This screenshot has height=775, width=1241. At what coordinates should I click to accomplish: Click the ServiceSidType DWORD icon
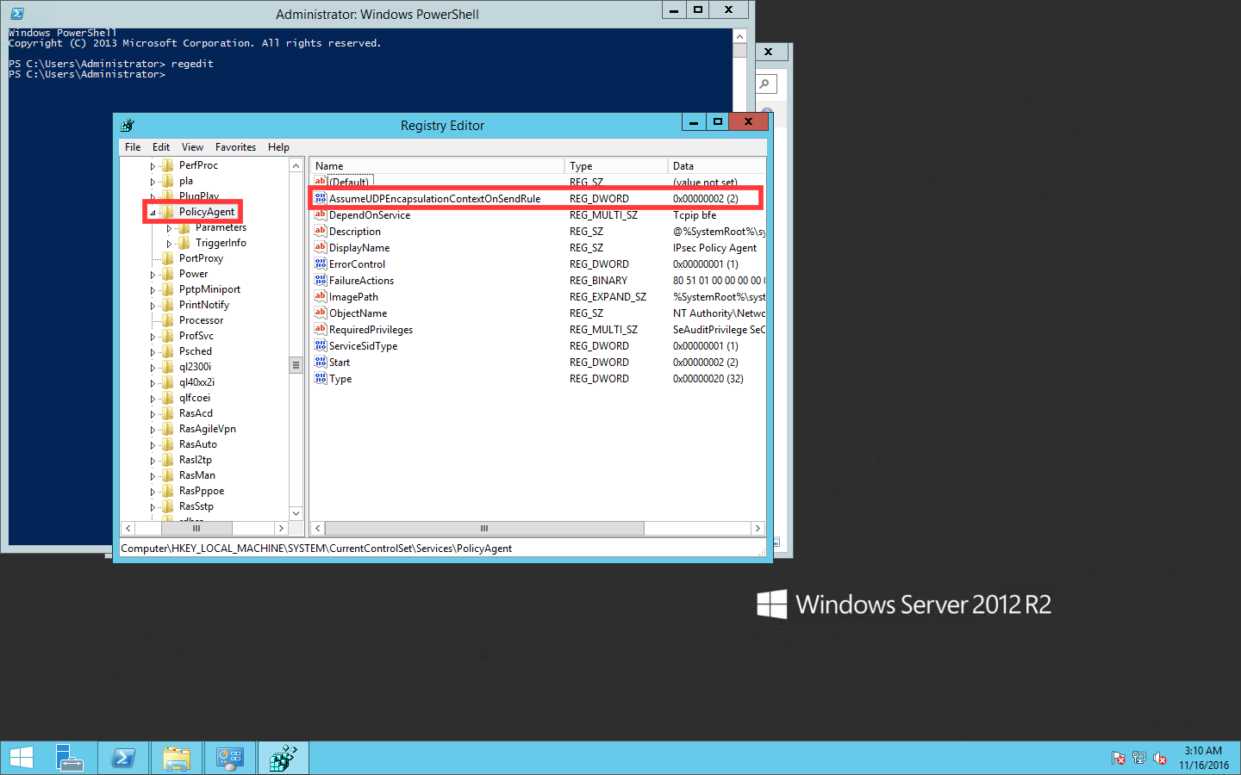point(321,345)
